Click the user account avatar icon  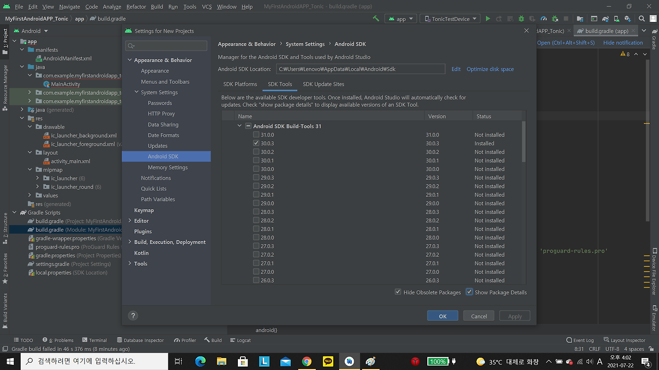653,18
